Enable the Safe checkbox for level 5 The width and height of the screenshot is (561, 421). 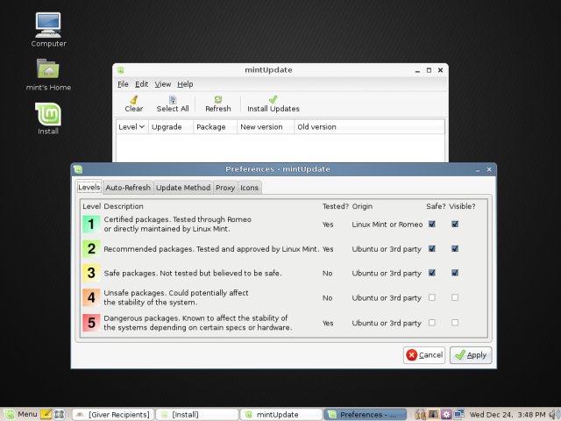pyautogui.click(x=432, y=323)
